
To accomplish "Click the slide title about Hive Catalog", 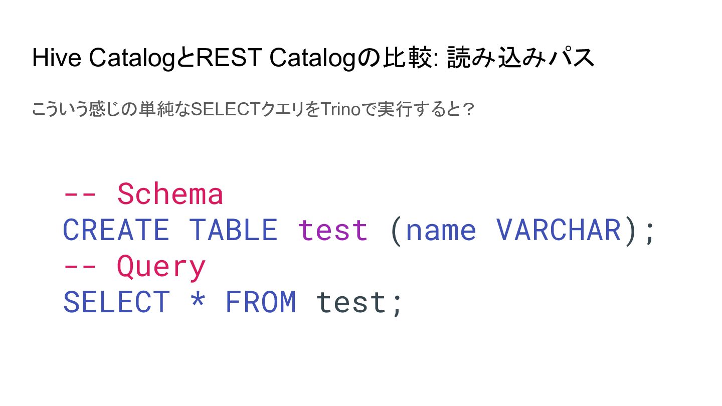I will tap(313, 58).
